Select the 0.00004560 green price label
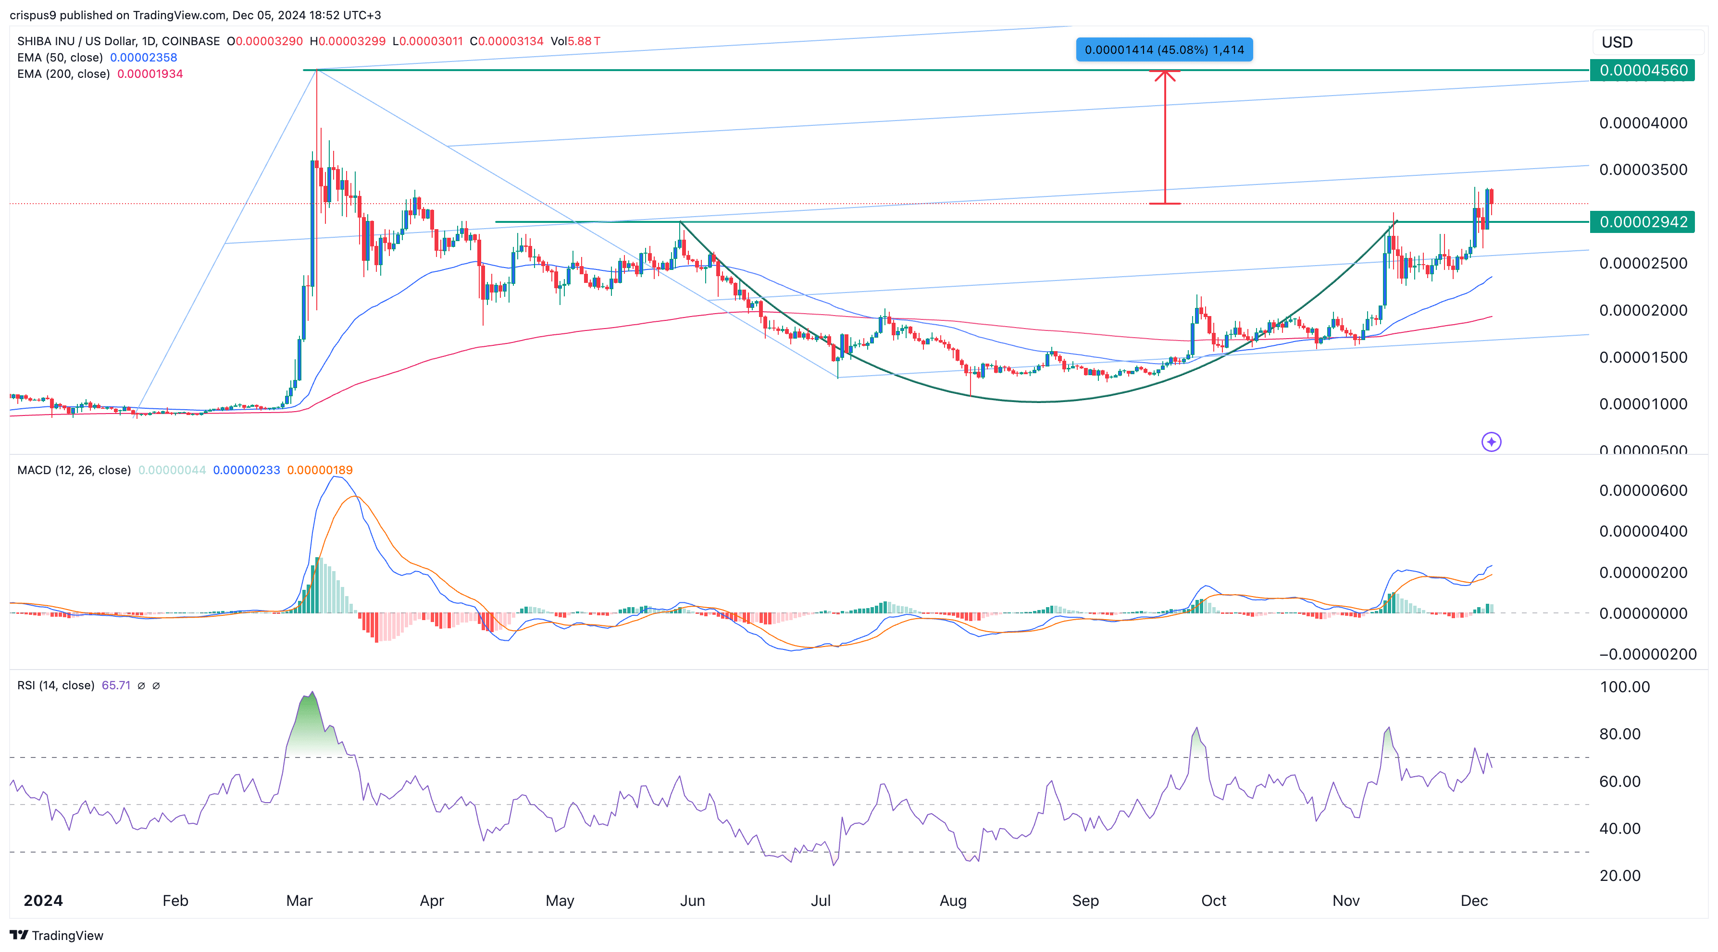1718x952 pixels. (x=1643, y=70)
